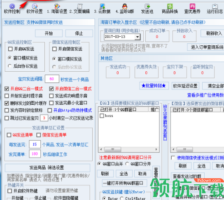
Task: Click the 清空全部 button in 其他区
Action: coord(213,86)
